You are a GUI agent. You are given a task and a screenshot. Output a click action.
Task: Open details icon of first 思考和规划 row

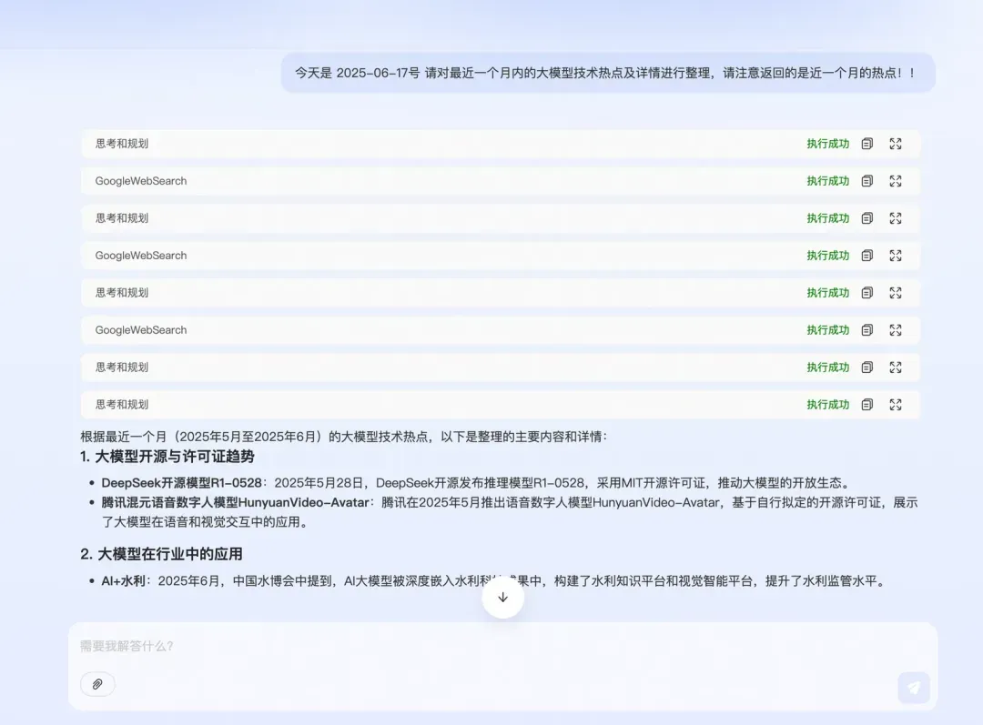point(867,144)
